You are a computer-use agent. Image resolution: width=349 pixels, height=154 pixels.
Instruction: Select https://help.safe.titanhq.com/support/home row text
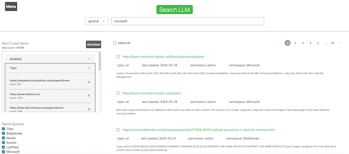(x=36, y=108)
